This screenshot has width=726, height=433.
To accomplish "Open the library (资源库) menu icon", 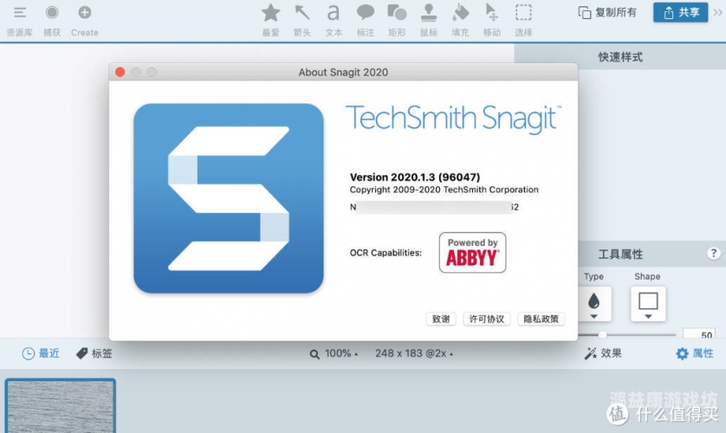I will 19,12.
